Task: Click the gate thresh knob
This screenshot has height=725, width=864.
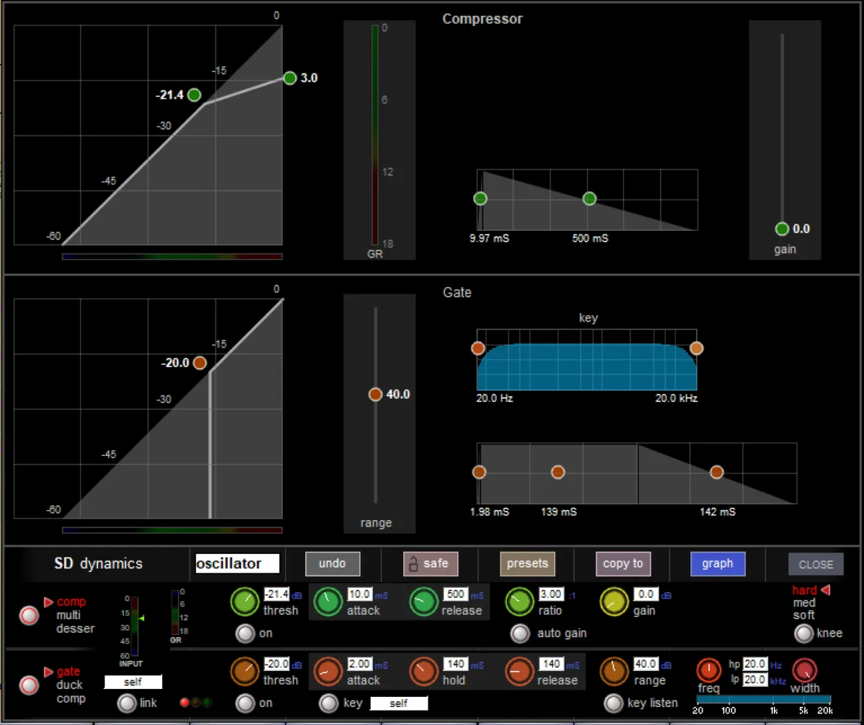Action: pyautogui.click(x=245, y=672)
